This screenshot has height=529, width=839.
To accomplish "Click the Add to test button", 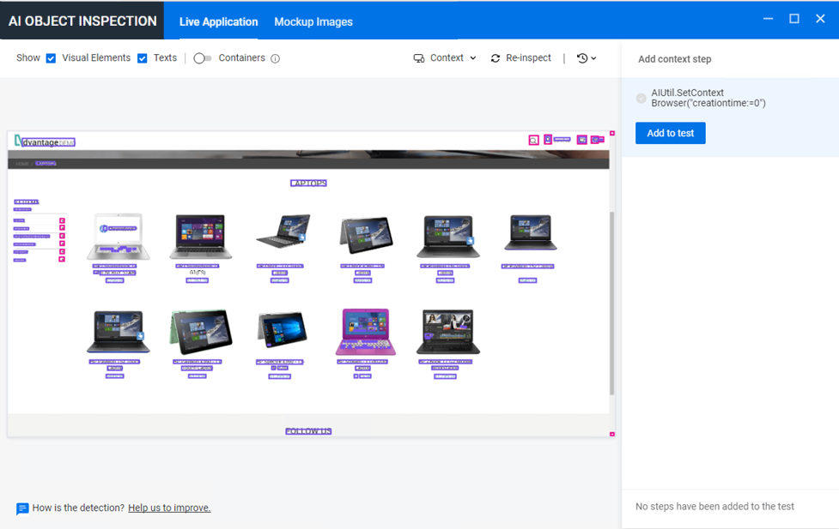I will pos(670,133).
